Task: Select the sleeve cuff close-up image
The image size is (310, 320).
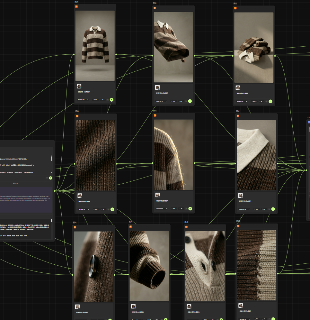Action: (149, 266)
